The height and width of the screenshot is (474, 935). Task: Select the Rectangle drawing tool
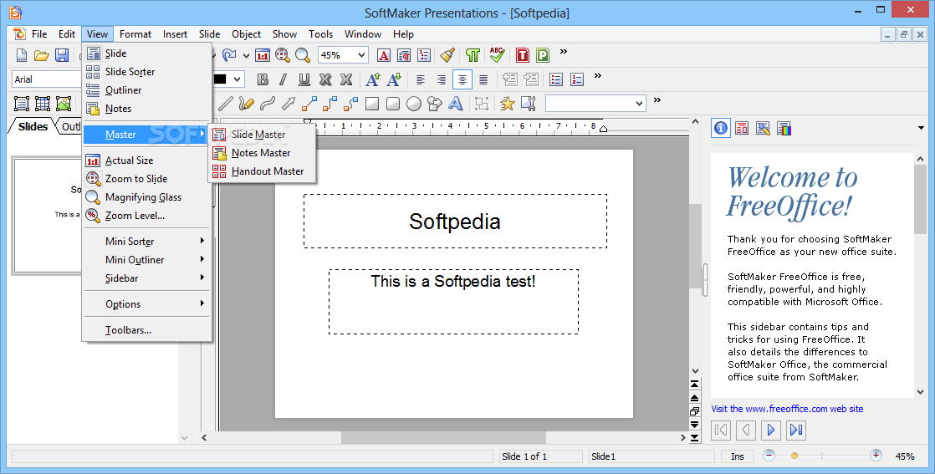(x=372, y=104)
